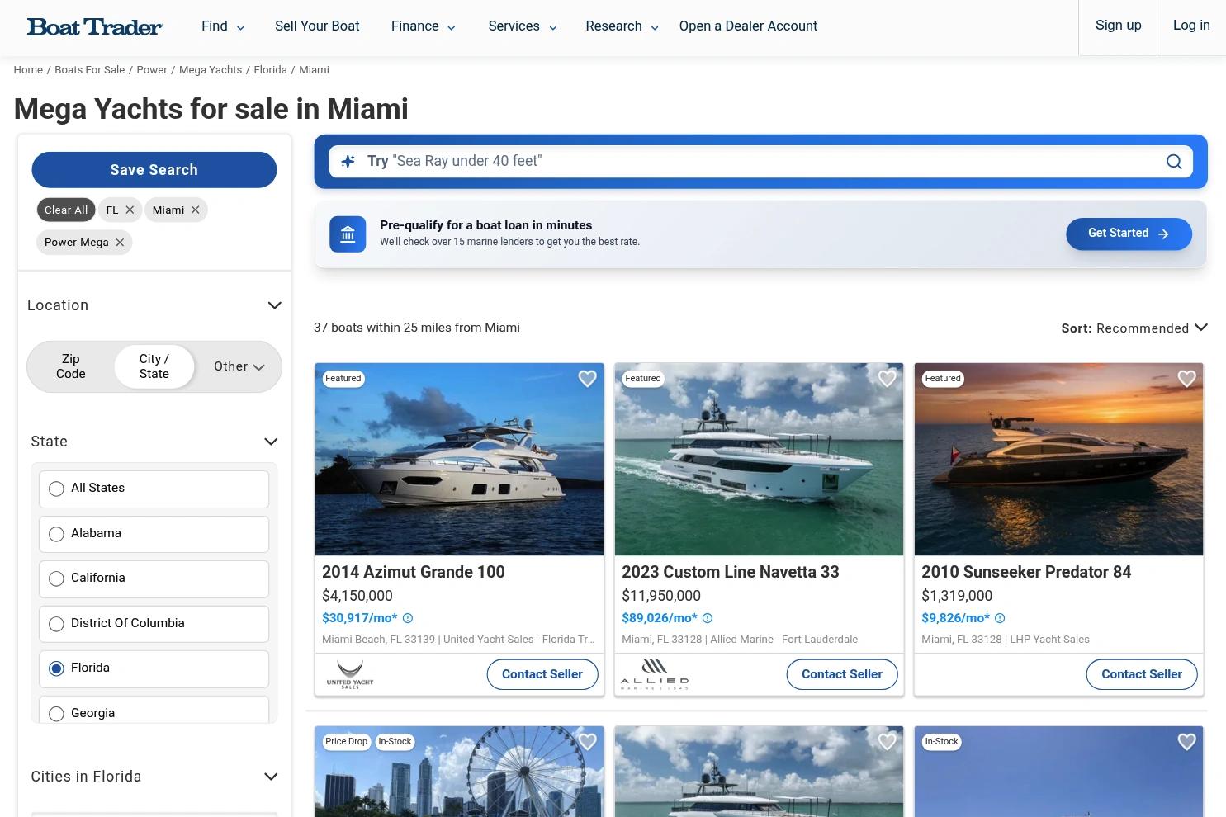Image resolution: width=1226 pixels, height=817 pixels.
Task: Switch location mode to Zip Code
Action: 71,366
